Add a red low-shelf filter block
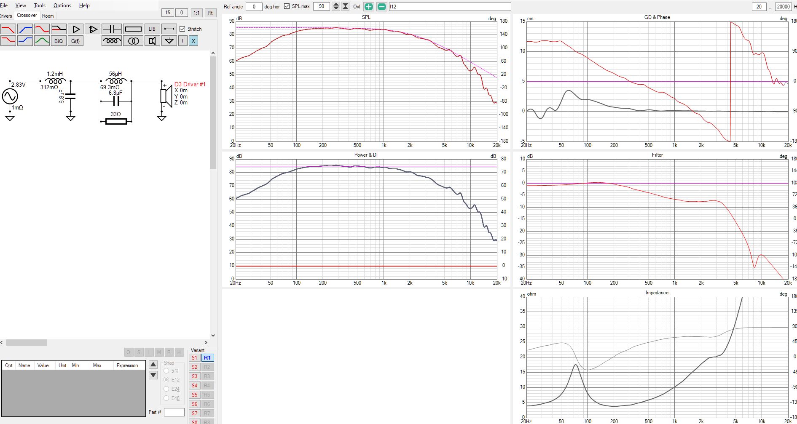Screen dimensions: 797x424 coord(8,41)
